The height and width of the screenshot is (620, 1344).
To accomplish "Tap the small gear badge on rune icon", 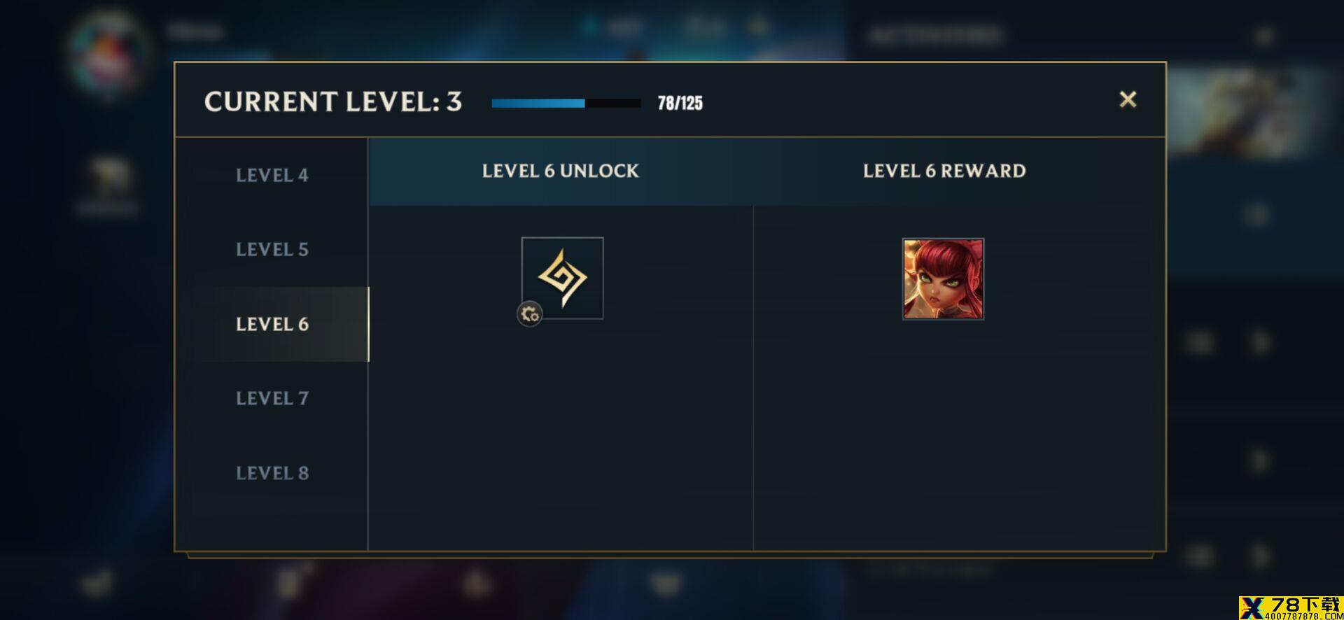I will tap(530, 314).
